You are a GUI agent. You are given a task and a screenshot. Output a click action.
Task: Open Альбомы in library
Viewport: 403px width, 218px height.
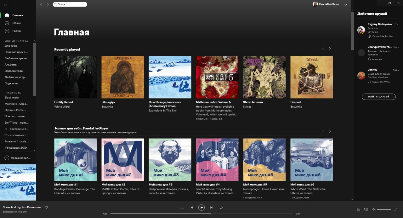11,65
